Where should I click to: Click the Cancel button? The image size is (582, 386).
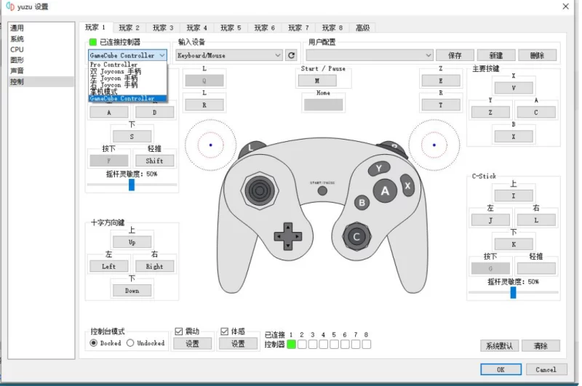546,369
